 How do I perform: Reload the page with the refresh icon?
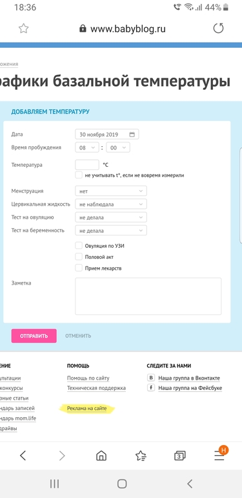pos(218,28)
